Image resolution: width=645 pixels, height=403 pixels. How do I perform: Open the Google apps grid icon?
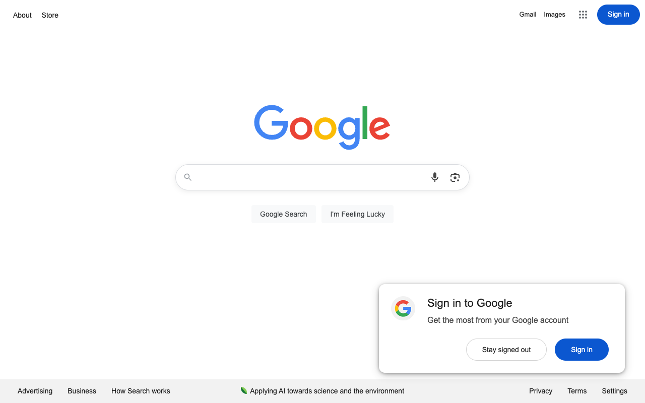tap(583, 15)
